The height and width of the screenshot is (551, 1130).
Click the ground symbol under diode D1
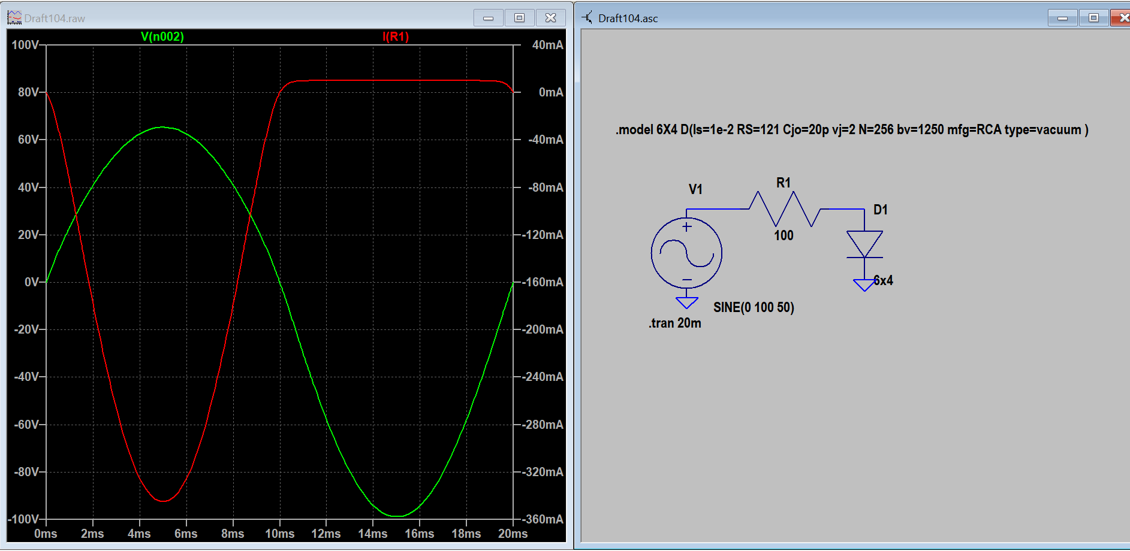pyautogui.click(x=864, y=285)
